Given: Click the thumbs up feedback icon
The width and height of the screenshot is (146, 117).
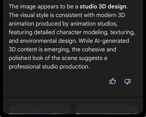Looking at the screenshot, I should (x=113, y=81).
